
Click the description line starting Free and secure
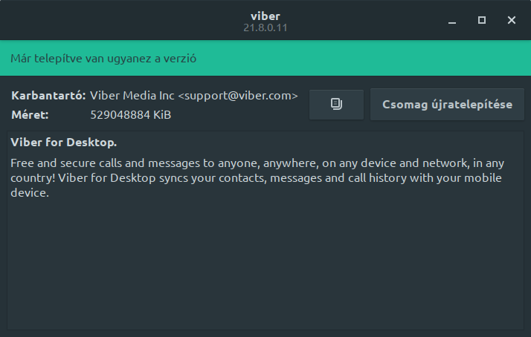(257, 163)
